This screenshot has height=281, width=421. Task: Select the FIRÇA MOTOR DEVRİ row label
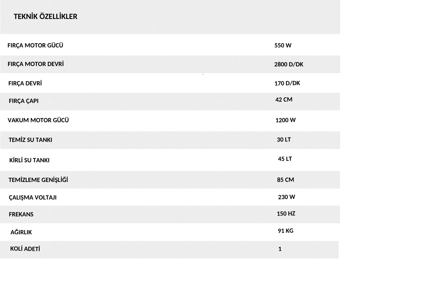36,64
